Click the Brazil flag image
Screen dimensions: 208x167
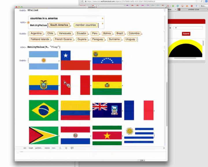(x=44, y=110)
